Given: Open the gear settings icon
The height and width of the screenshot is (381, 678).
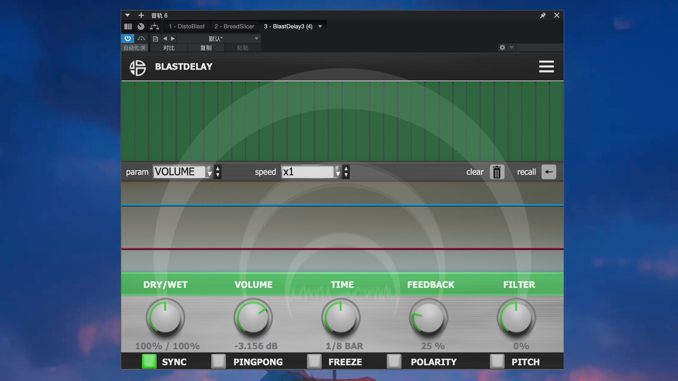Looking at the screenshot, I should click(502, 47).
